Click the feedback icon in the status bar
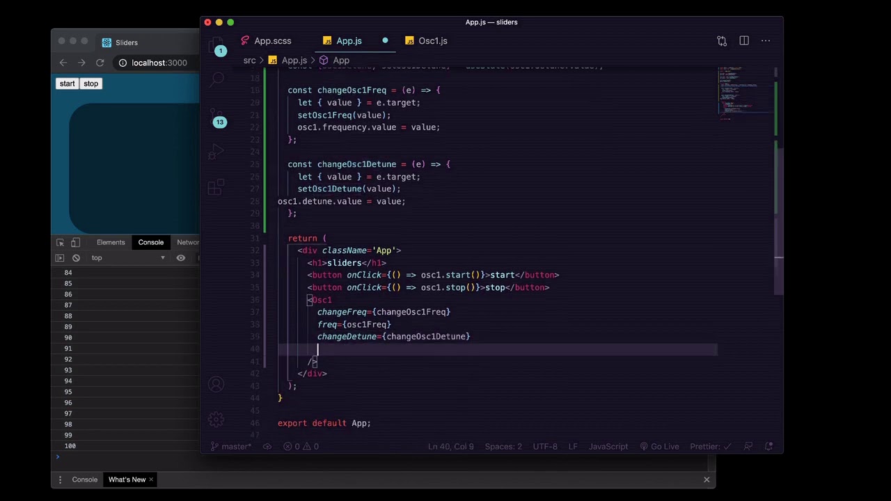The height and width of the screenshot is (501, 891). pyautogui.click(x=748, y=447)
